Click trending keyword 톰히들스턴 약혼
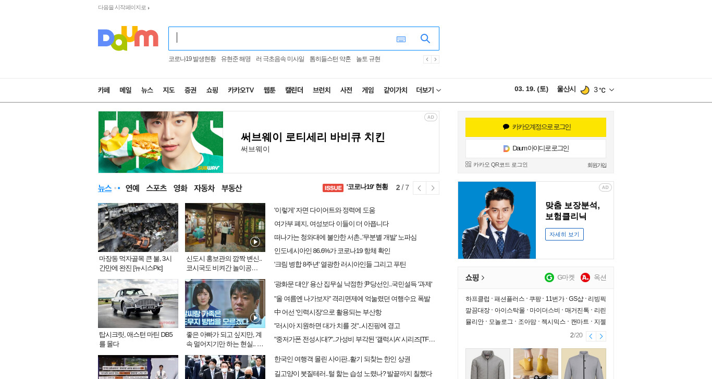The width and height of the screenshot is (712, 379). 330,59
